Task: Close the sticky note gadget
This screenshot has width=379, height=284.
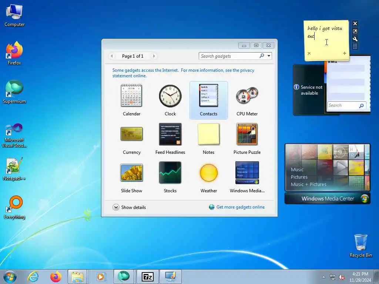Action: tap(355, 23)
